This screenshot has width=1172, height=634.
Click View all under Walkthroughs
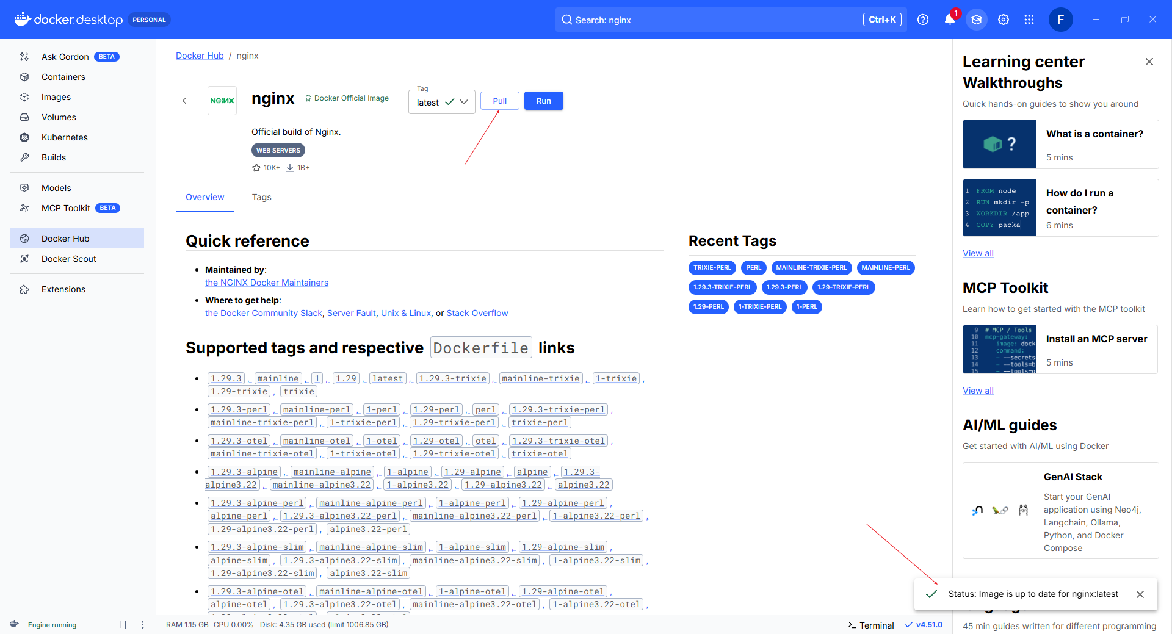click(x=978, y=253)
